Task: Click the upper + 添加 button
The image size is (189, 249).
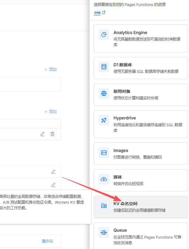Action: click(x=50, y=69)
